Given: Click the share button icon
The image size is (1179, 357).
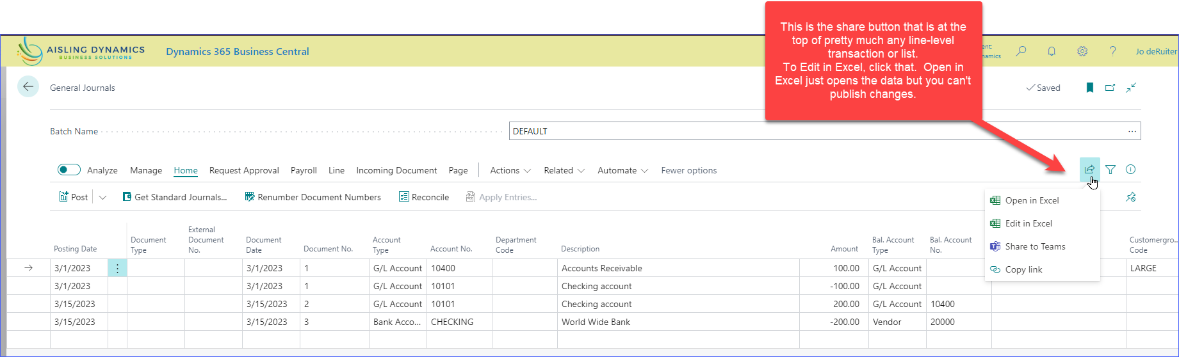Looking at the screenshot, I should click(x=1089, y=170).
